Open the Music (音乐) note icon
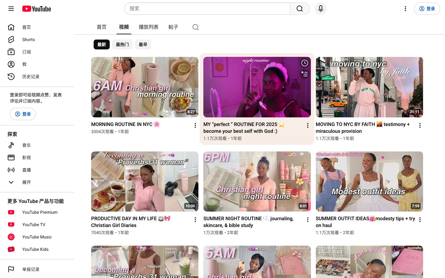445x278 pixels. [11, 145]
